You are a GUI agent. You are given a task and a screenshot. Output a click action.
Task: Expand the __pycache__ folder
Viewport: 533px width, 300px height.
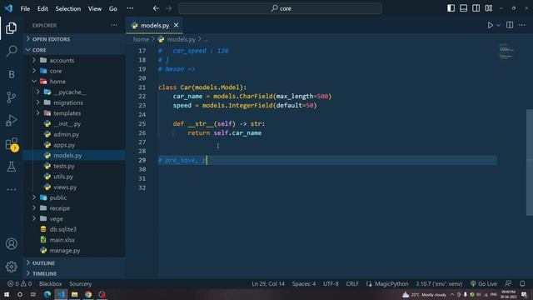click(74, 92)
